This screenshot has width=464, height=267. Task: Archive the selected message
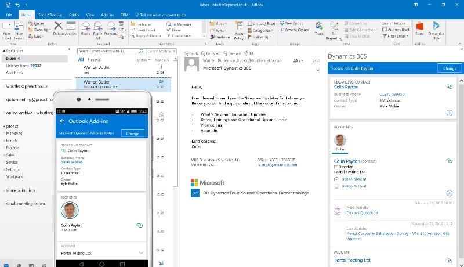(x=71, y=28)
